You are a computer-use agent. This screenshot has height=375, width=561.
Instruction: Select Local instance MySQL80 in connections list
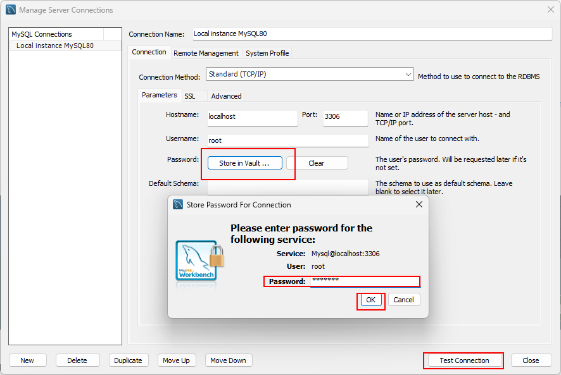tap(65, 46)
